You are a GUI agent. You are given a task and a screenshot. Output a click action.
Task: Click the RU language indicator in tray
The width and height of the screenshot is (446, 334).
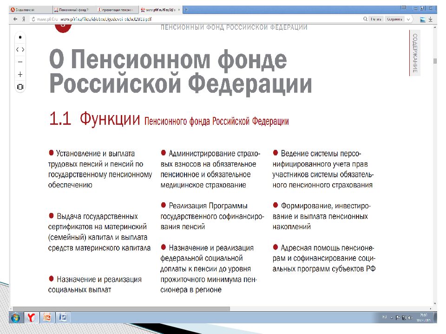coord(385,317)
